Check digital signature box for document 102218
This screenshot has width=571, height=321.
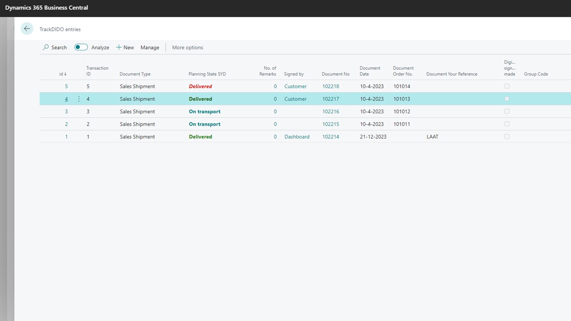[x=507, y=86]
